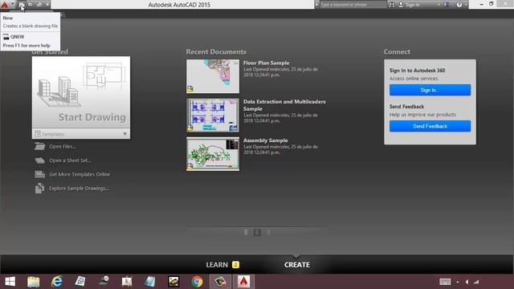Switch recent documents to small icon view
The width and height of the screenshot is (514, 289).
(x=246, y=232)
